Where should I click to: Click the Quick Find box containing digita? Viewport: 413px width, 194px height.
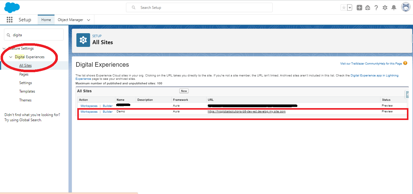tap(34, 35)
